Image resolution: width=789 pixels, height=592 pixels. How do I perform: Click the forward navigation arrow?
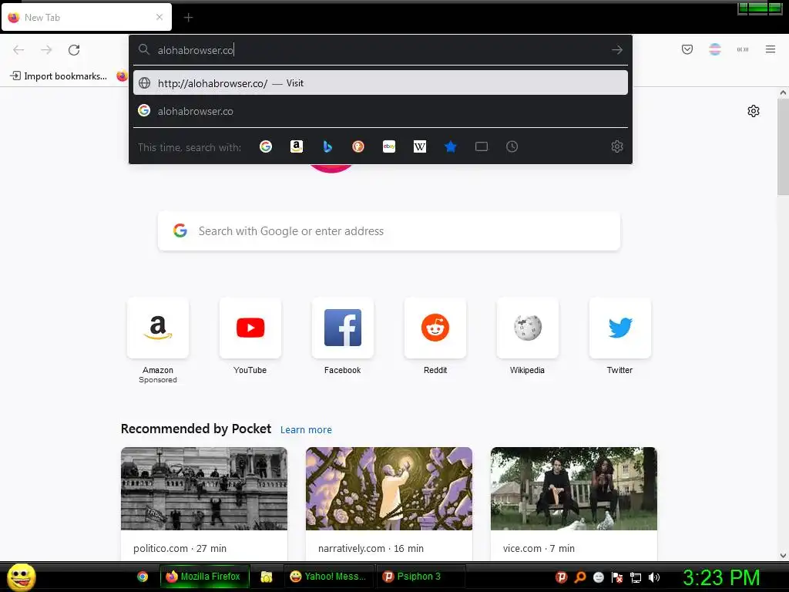tap(46, 50)
